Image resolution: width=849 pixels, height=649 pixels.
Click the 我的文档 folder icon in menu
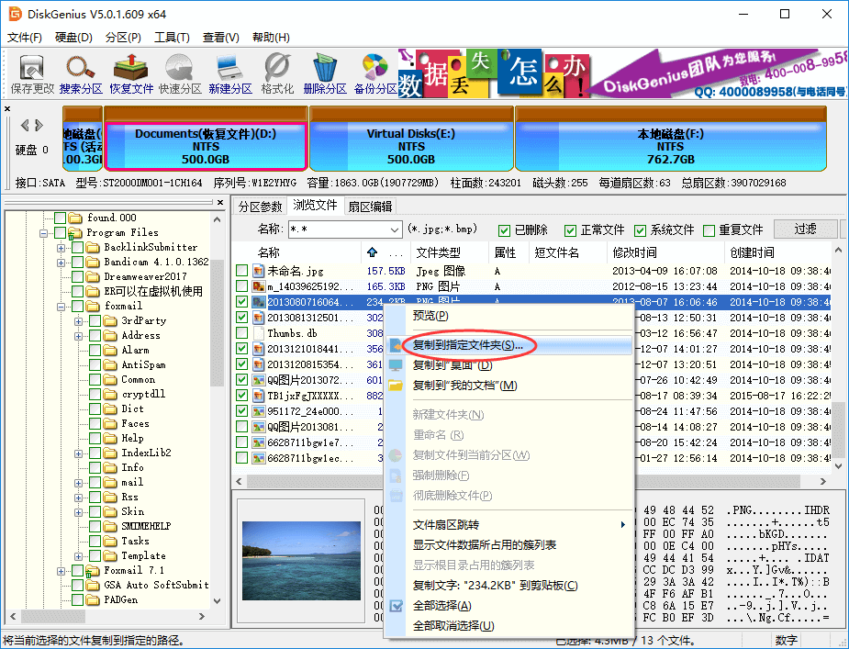[x=396, y=386]
